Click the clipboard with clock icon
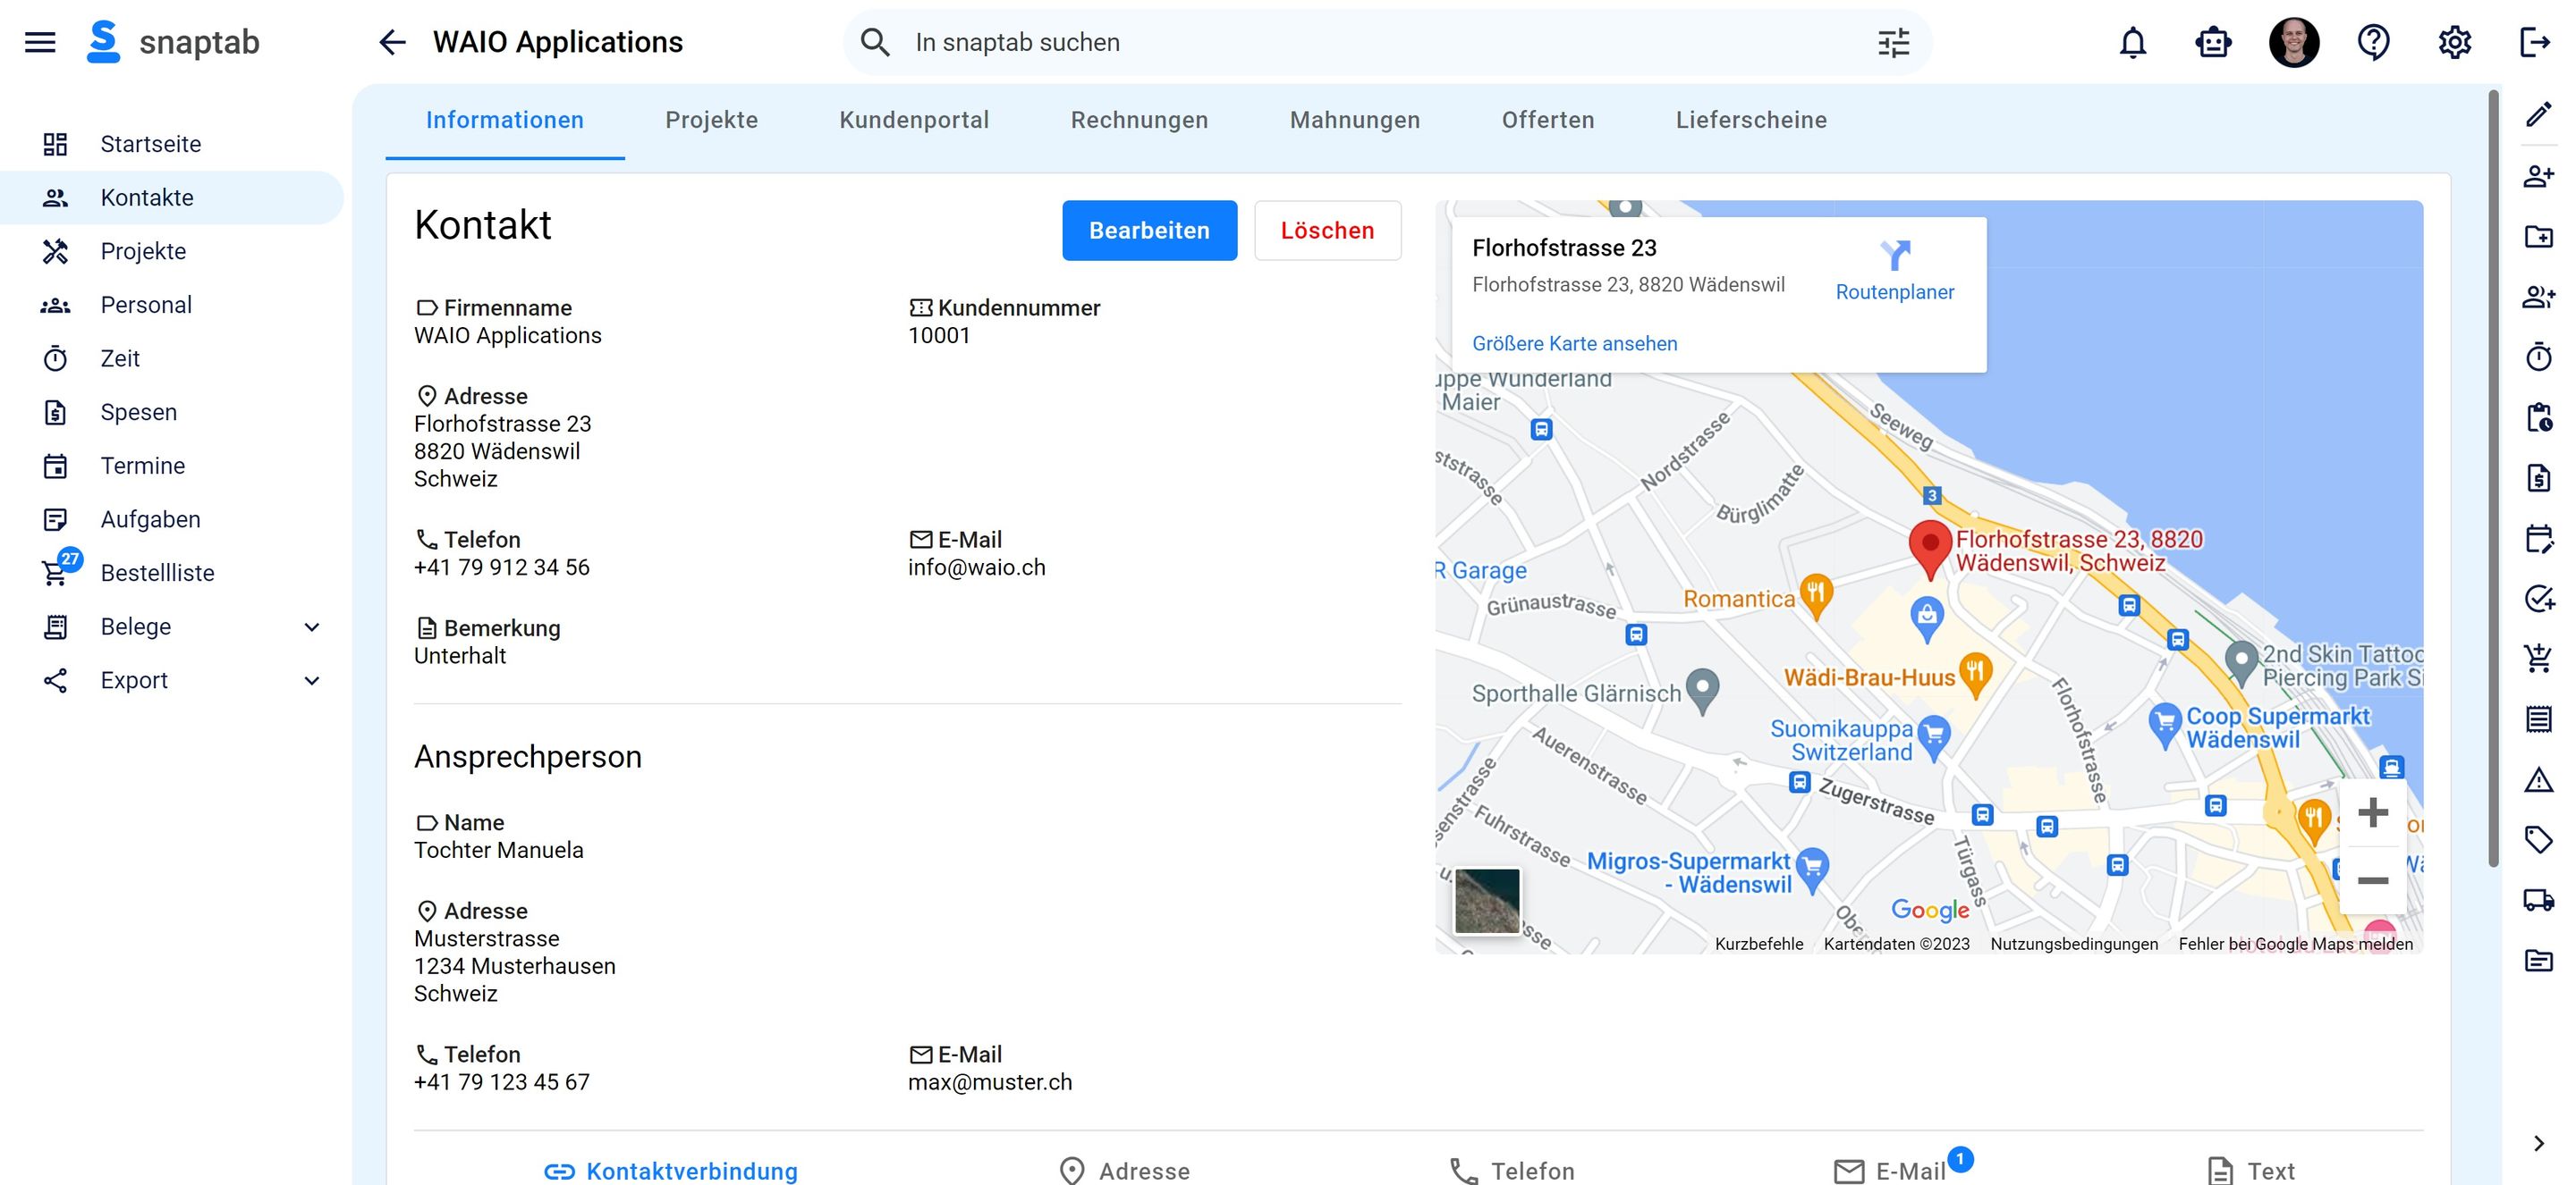Viewport: 2576px width, 1185px height. coord(2539,416)
